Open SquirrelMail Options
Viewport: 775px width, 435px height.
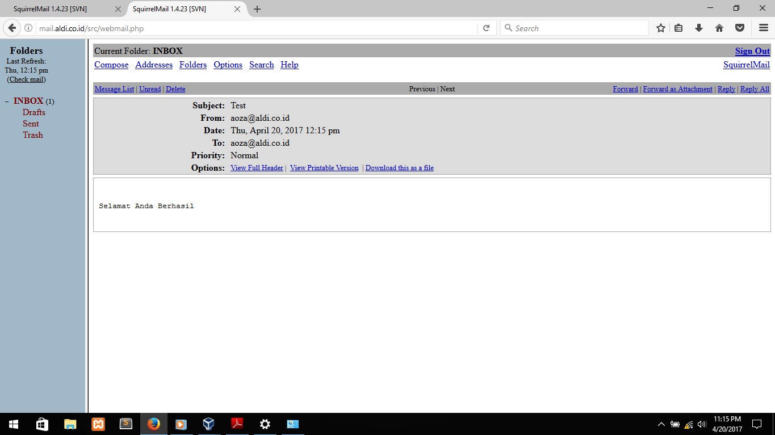(228, 65)
